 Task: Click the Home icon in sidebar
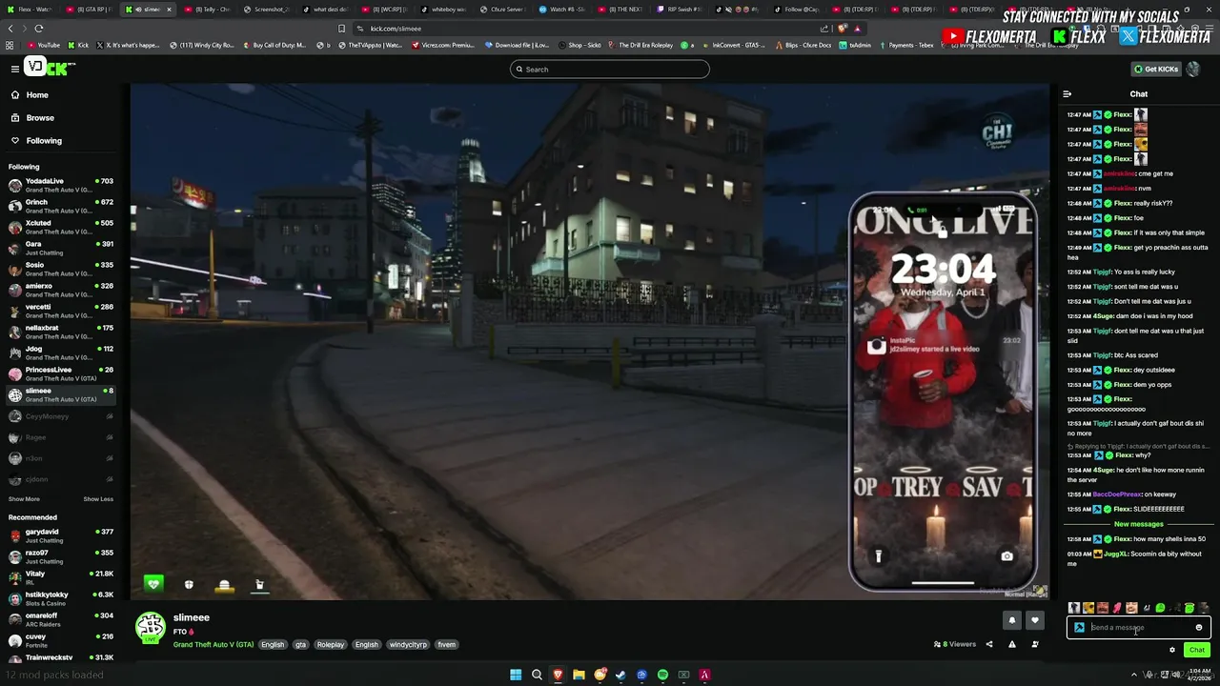15,95
